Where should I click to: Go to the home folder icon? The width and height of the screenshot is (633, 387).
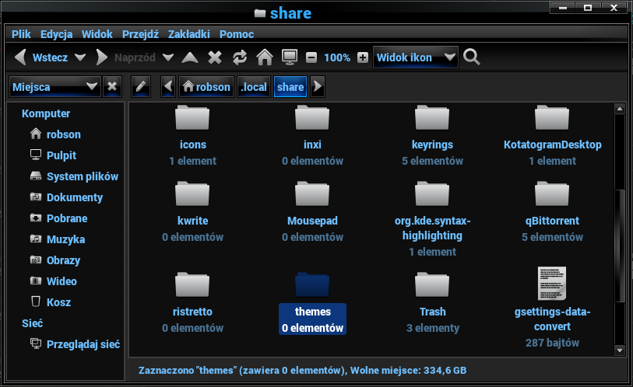coord(265,58)
